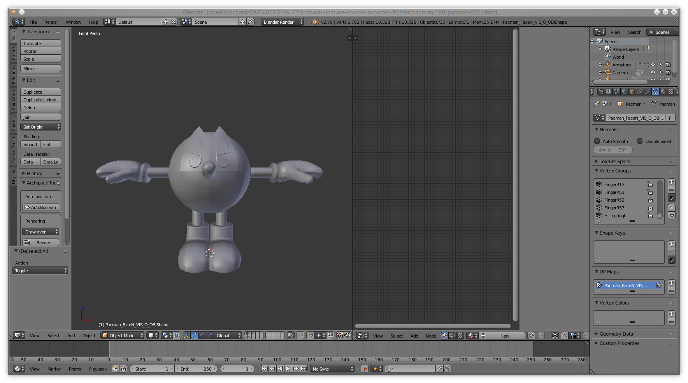Open the Render menu in top bar
This screenshot has height=383, width=688.
(x=51, y=22)
